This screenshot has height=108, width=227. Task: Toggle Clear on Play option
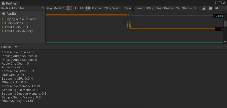144,8
